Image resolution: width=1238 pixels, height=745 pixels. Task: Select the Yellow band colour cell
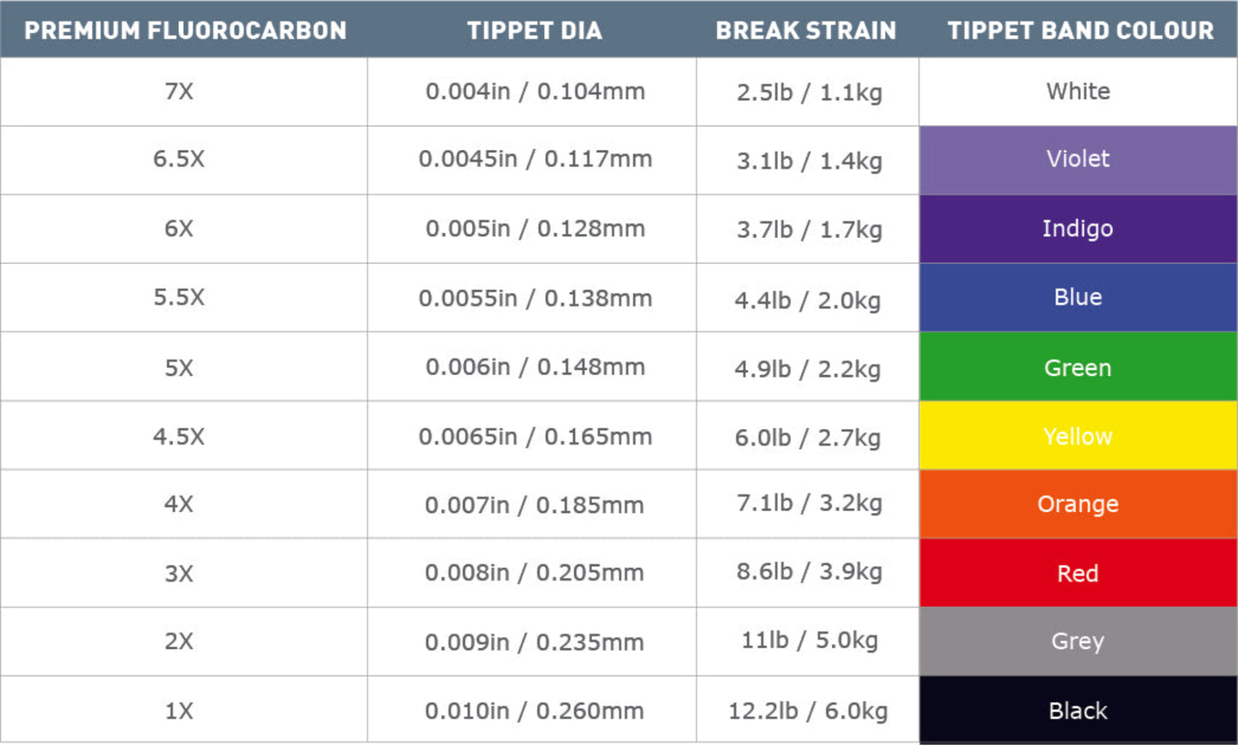tap(1078, 436)
